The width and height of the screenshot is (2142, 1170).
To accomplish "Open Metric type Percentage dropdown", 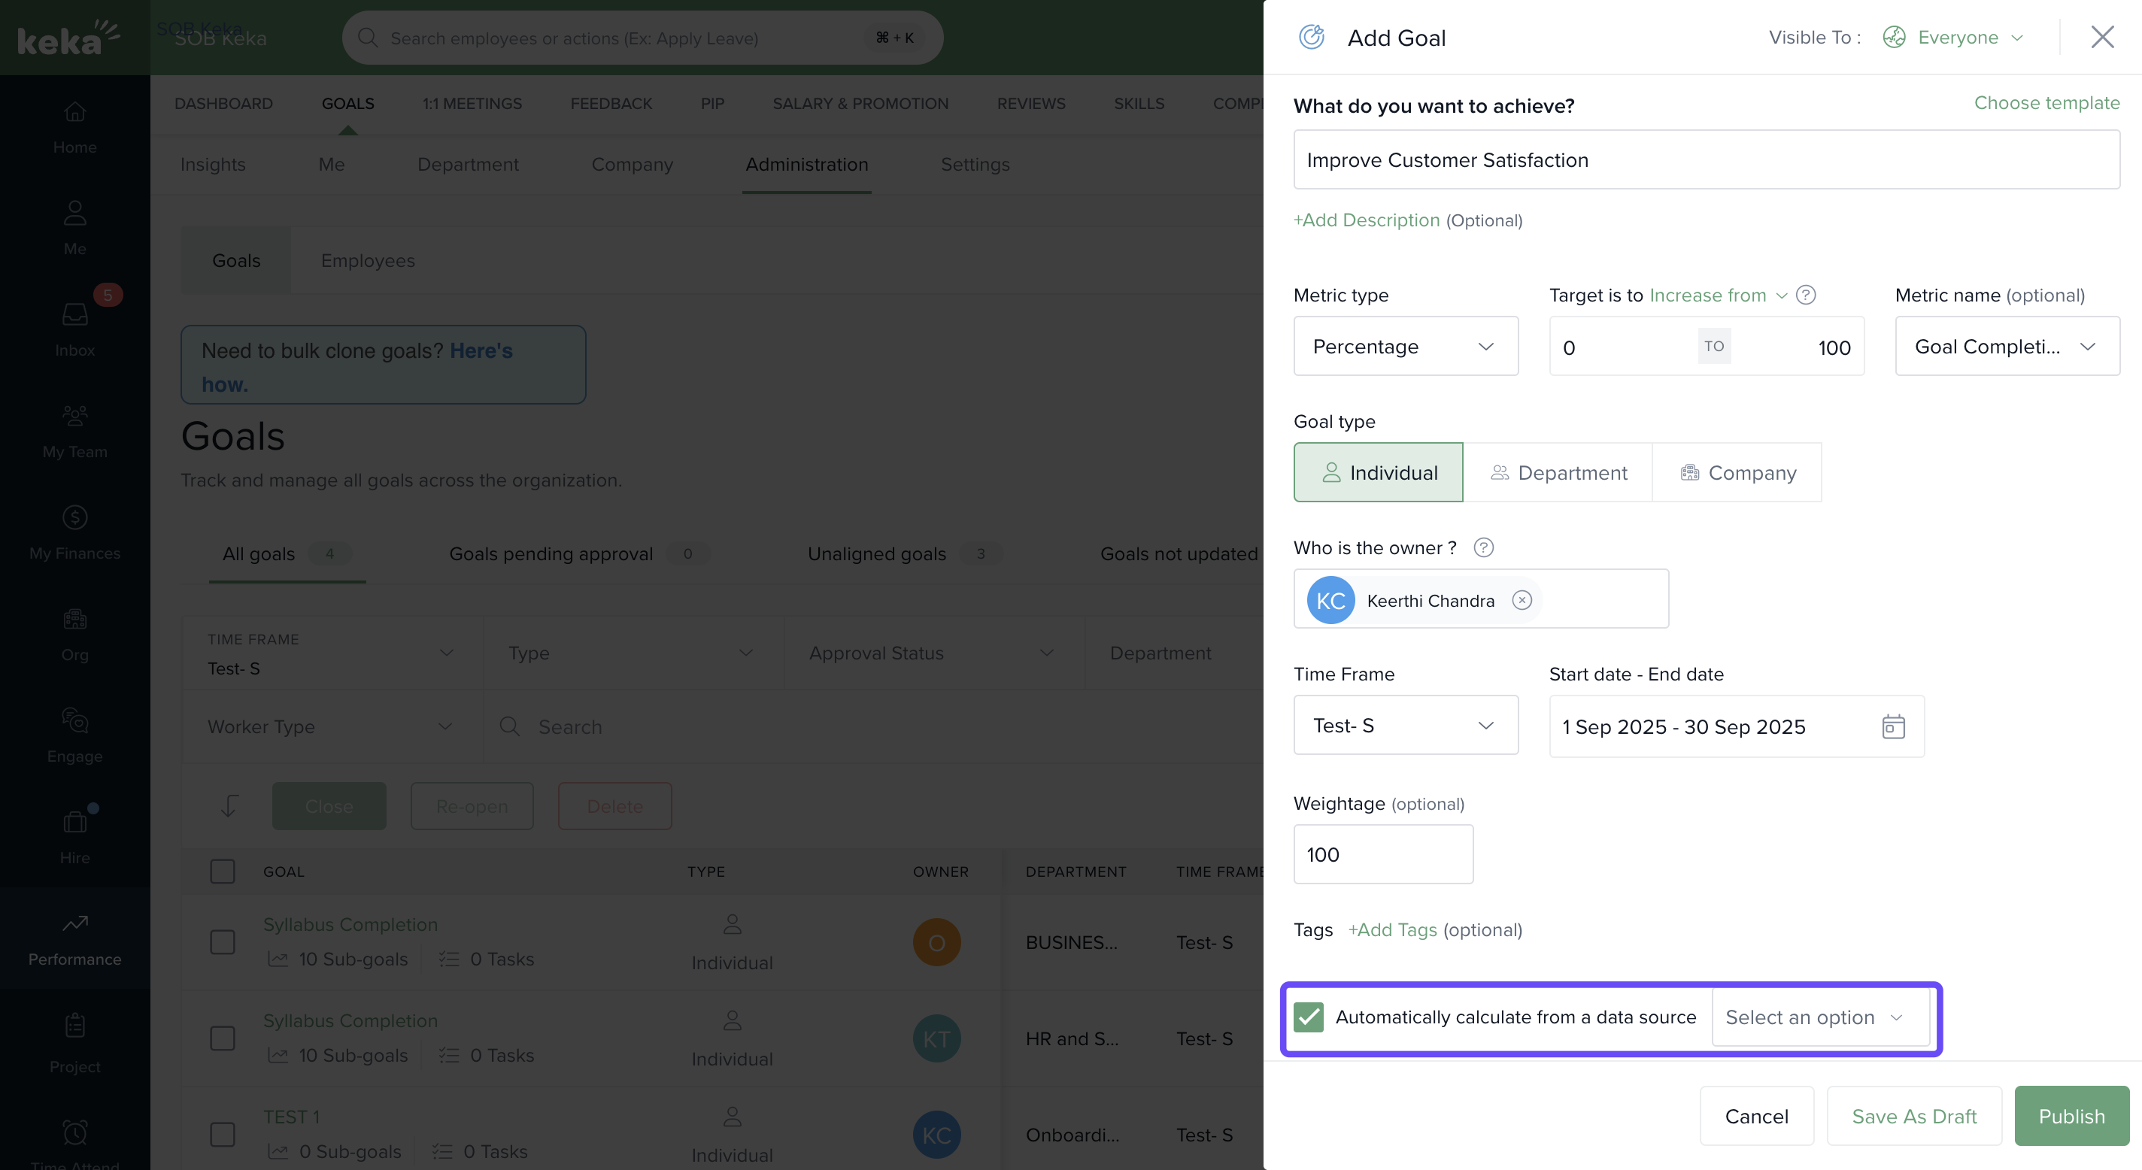I will pos(1405,347).
